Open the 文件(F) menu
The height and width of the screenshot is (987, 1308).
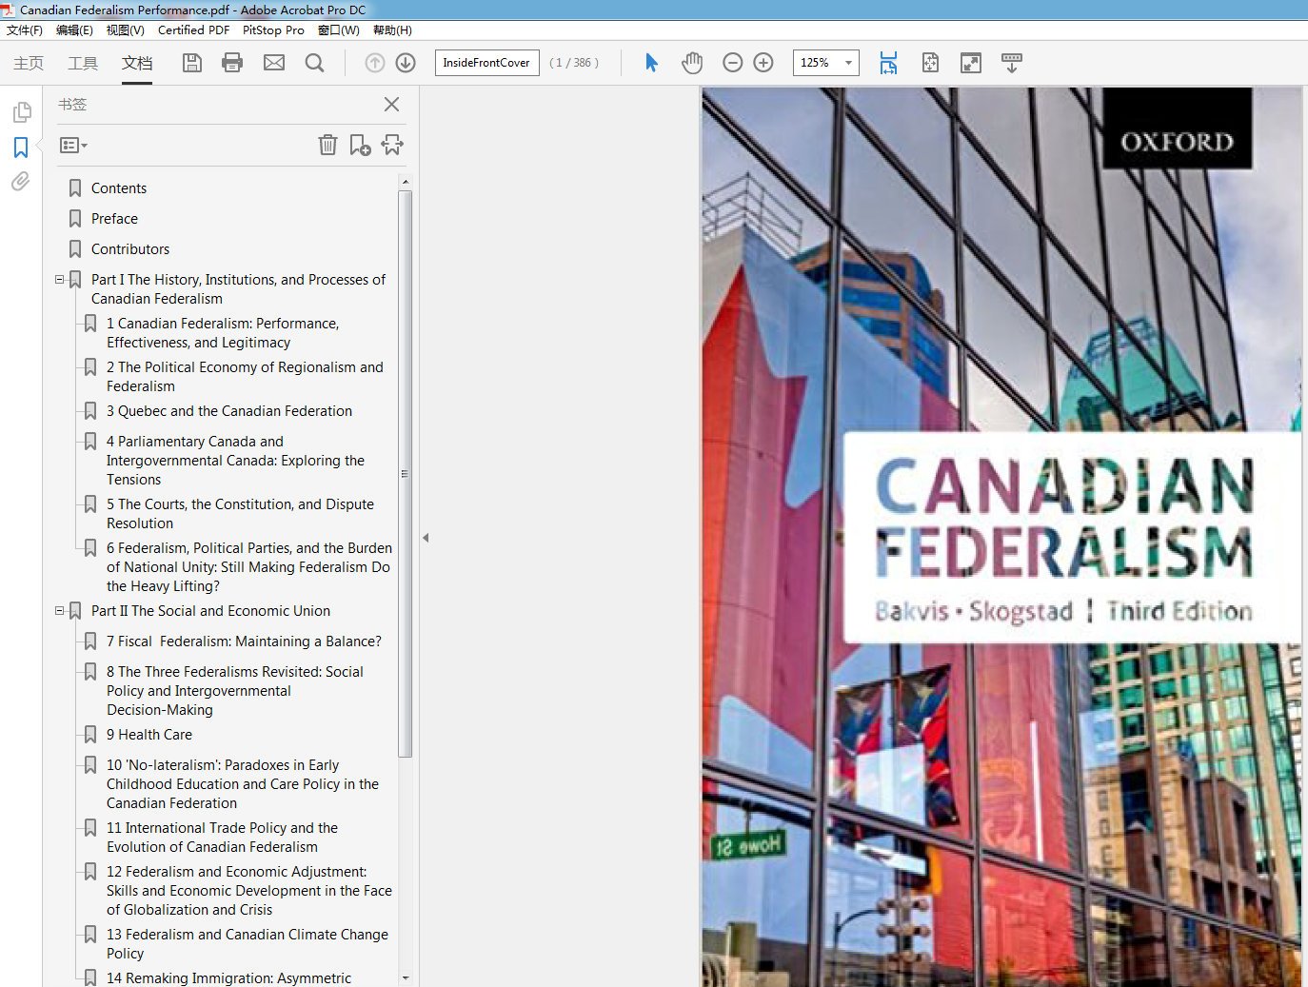click(x=25, y=30)
